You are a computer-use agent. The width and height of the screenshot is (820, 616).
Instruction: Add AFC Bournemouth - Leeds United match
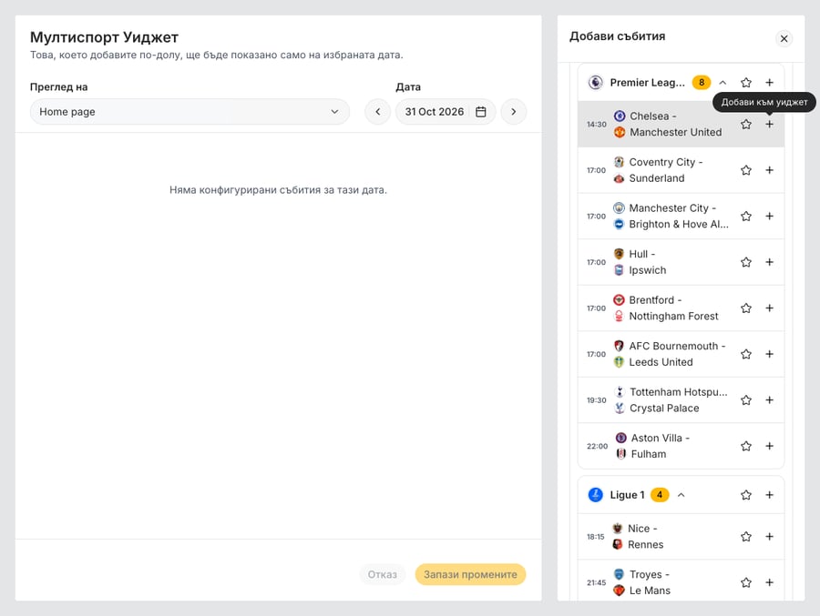[x=769, y=354]
